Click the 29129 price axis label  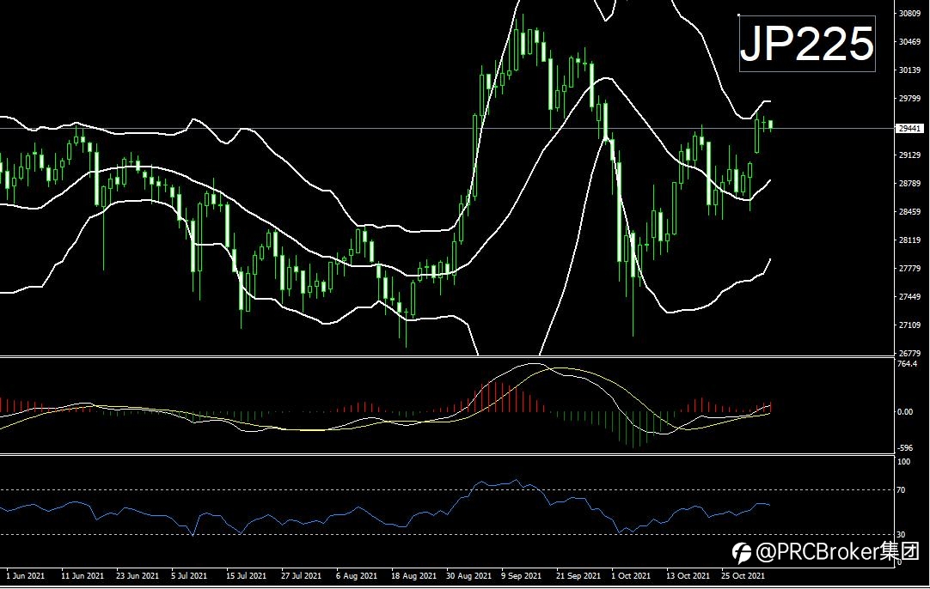[910, 155]
